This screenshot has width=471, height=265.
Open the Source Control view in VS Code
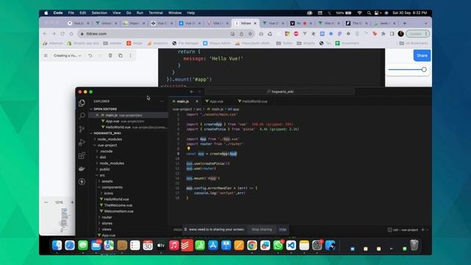click(82, 130)
